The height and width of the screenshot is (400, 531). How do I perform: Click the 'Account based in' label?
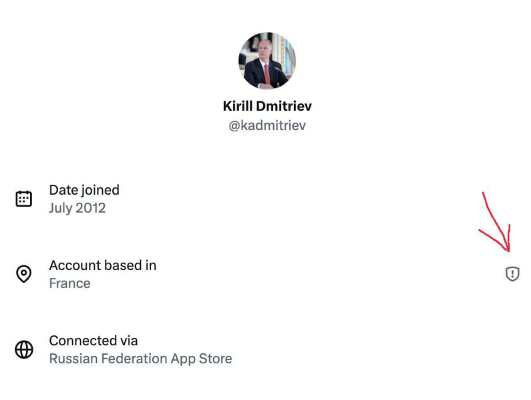[102, 265]
